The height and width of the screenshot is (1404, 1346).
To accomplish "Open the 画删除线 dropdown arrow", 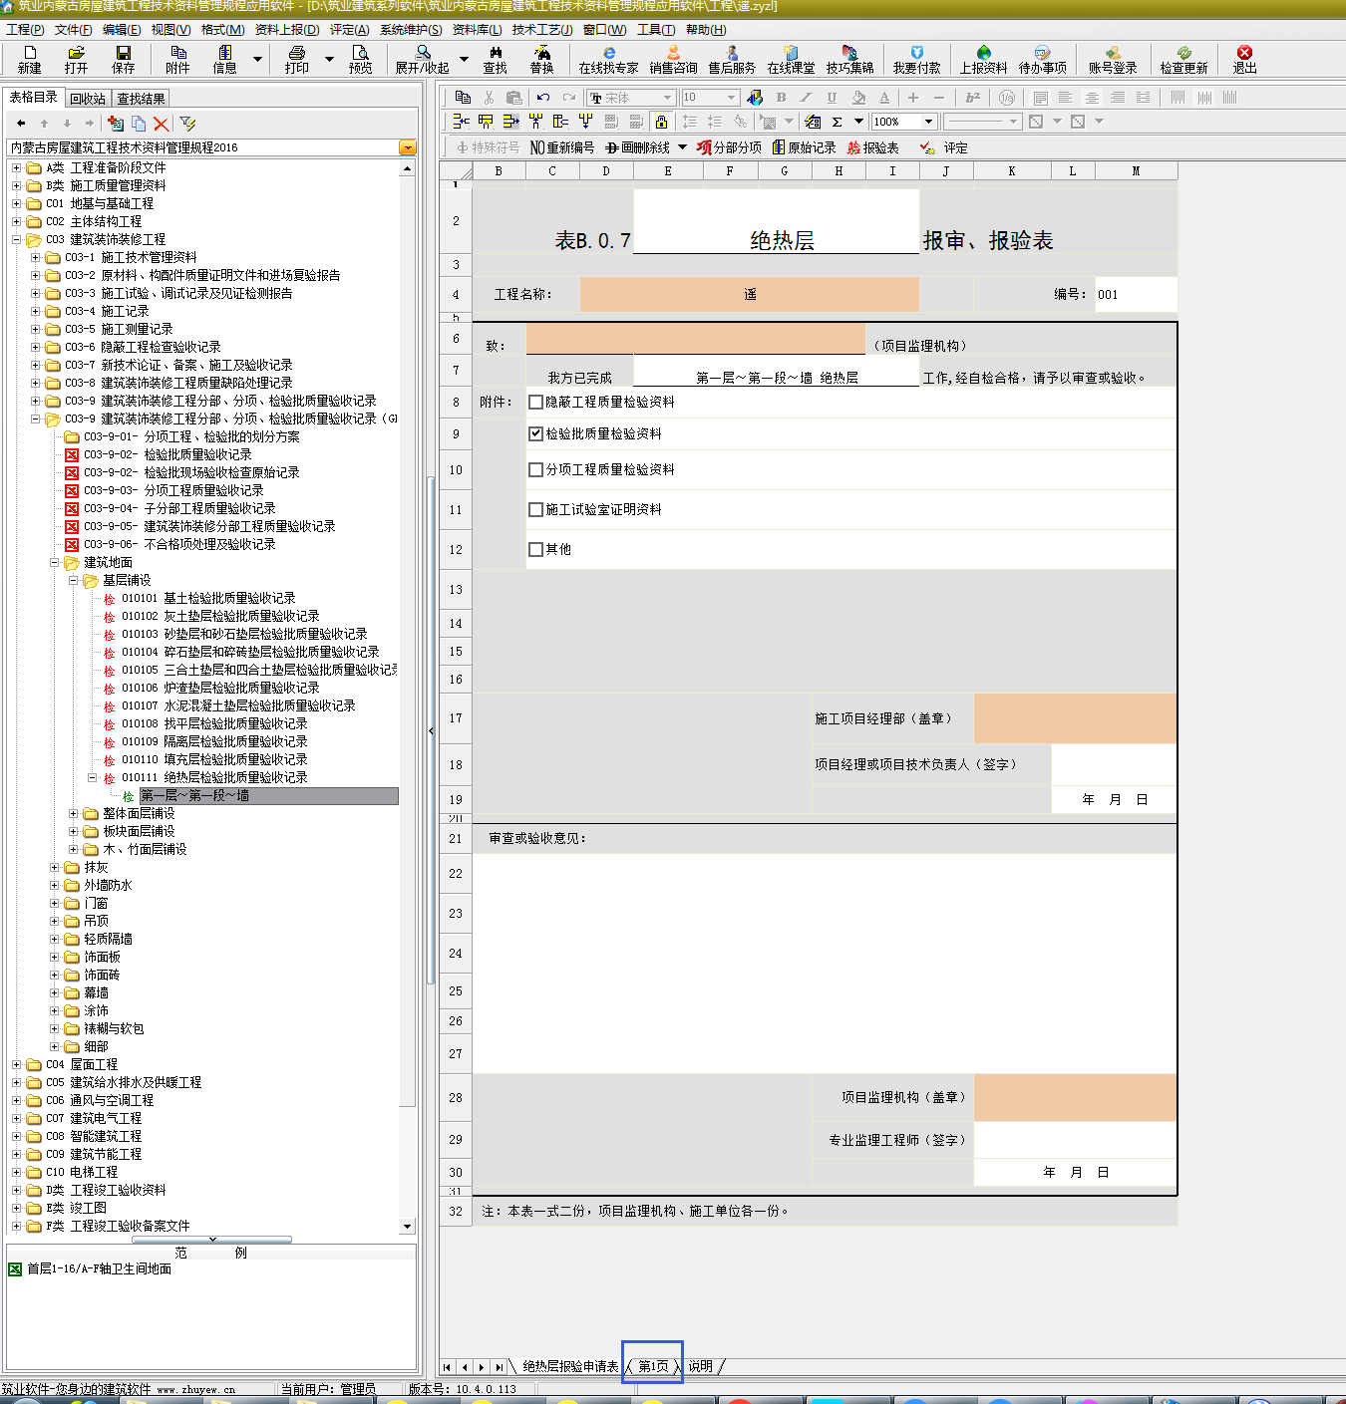I will click(682, 147).
